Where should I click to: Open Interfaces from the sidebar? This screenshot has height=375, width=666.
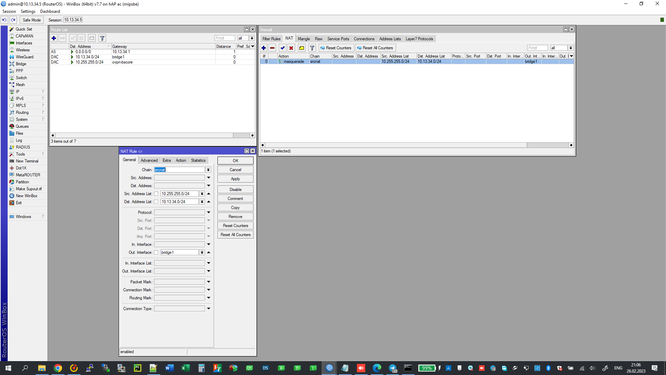click(x=24, y=43)
